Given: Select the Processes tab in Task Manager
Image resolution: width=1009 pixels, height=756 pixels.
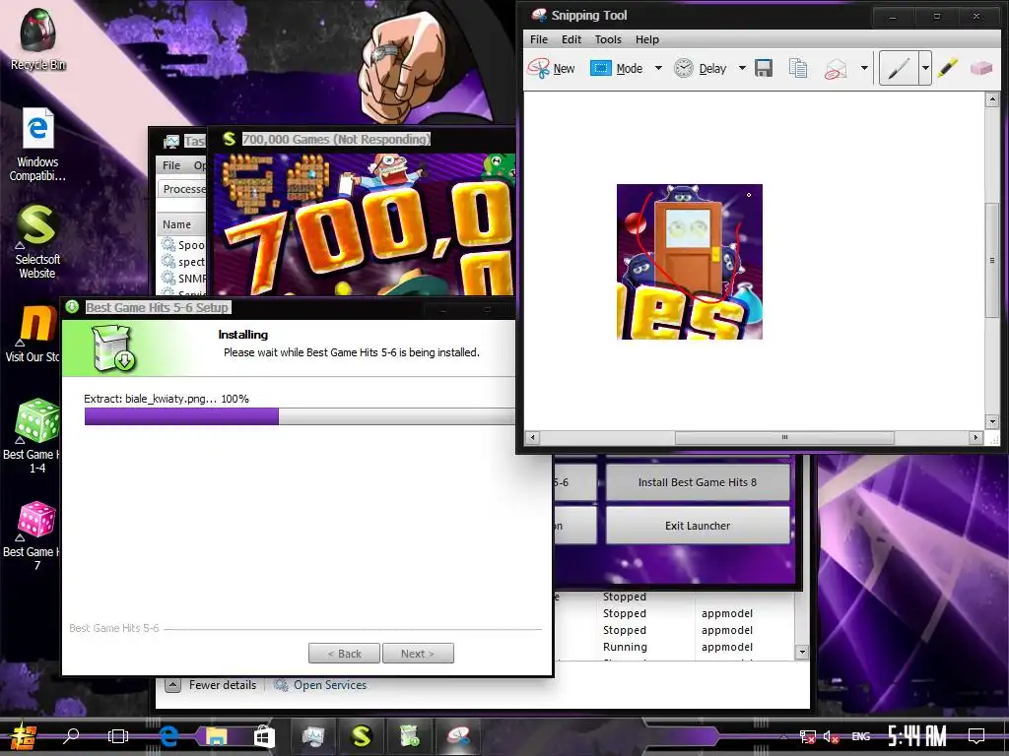Looking at the screenshot, I should click(183, 189).
